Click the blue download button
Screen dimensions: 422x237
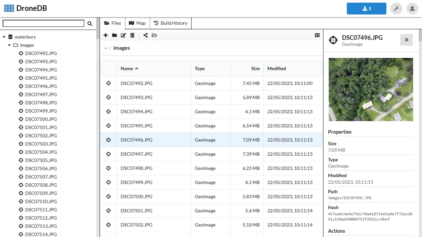366,9
